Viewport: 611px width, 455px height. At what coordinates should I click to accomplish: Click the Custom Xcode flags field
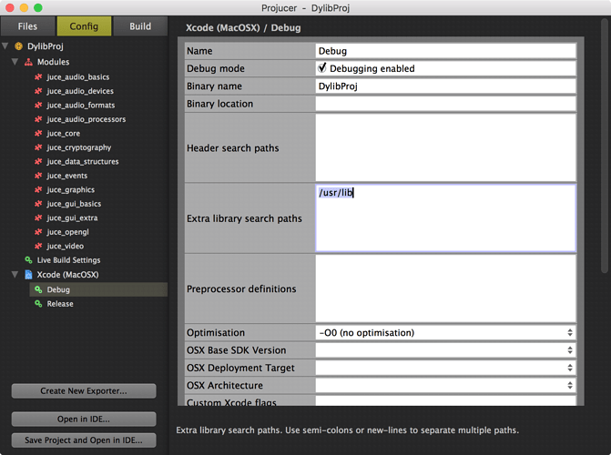pos(445,400)
